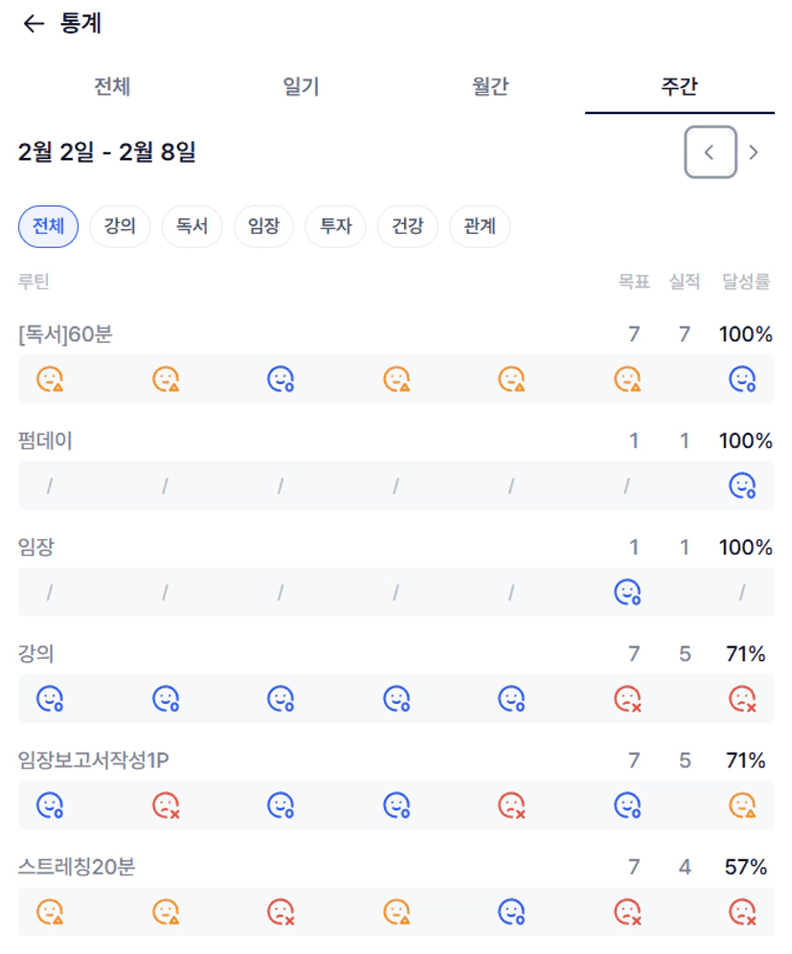
Task: Go to next week with right chevron
Action: point(754,152)
